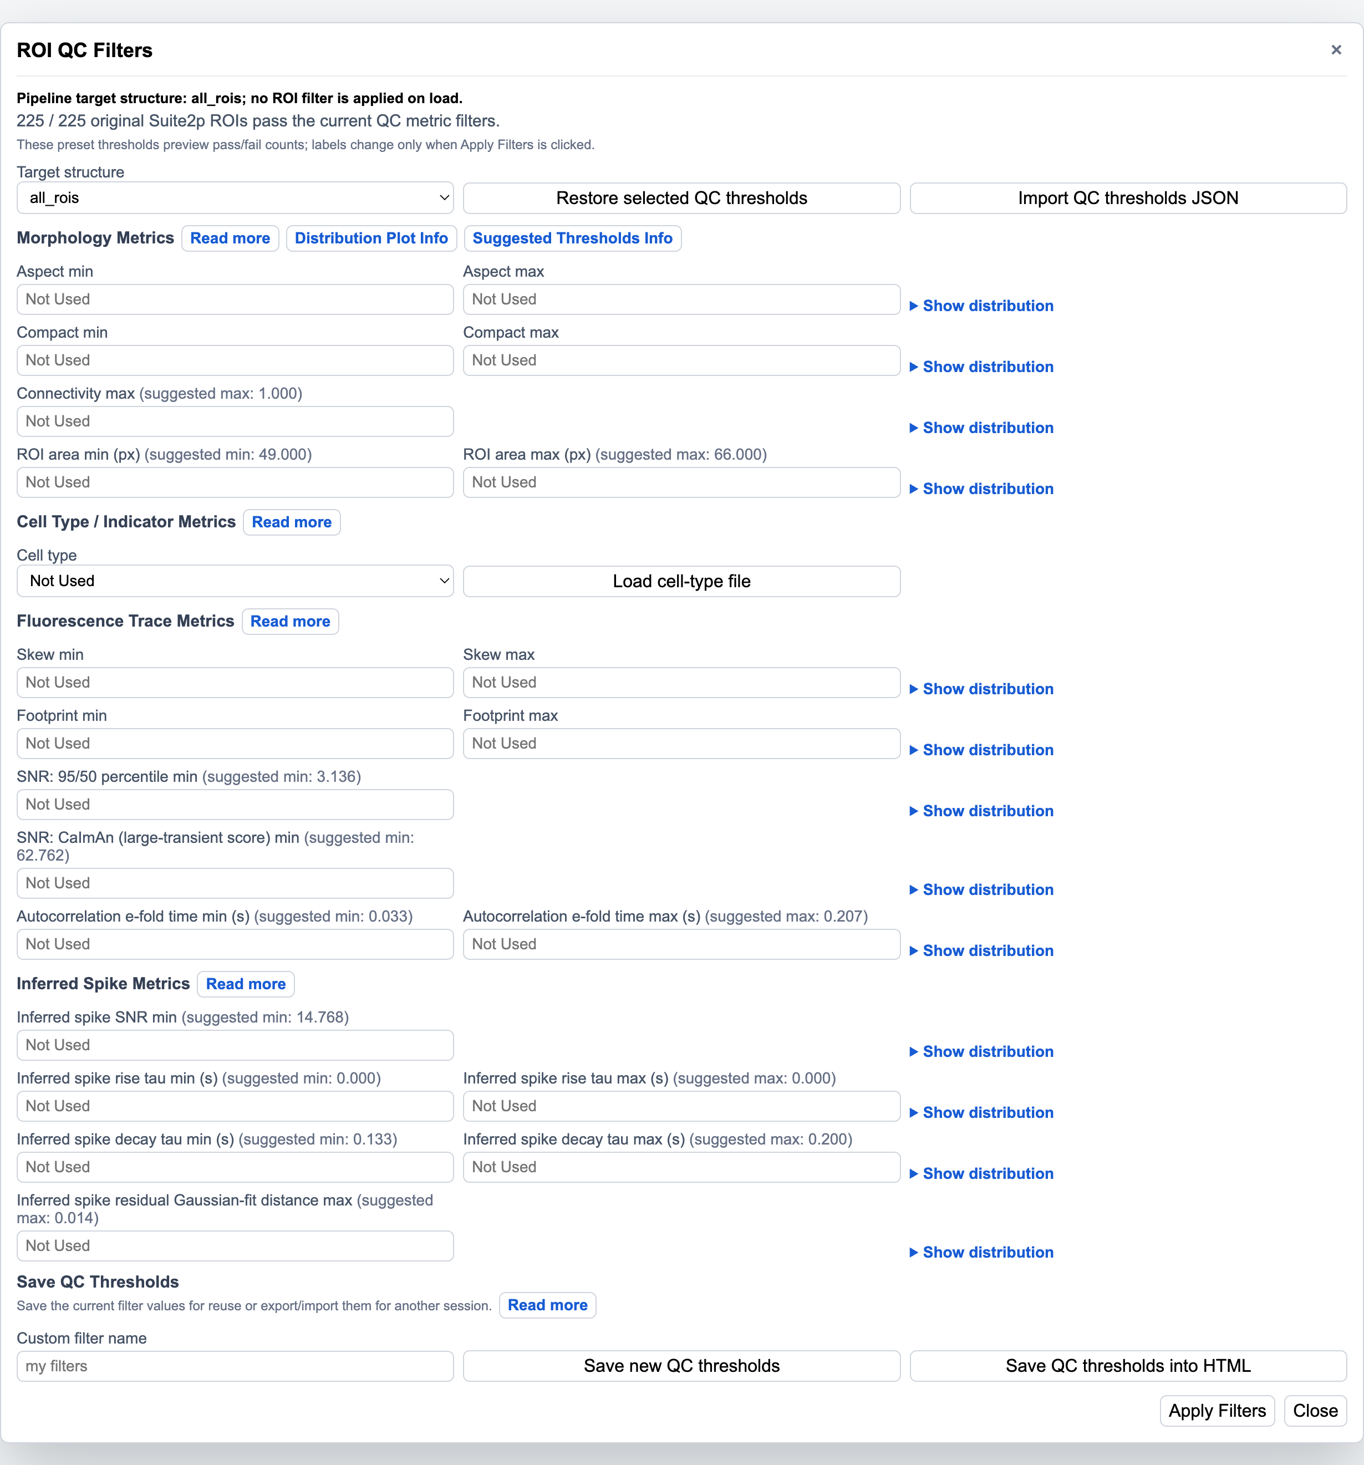The image size is (1364, 1465).
Task: Open the Distribution Plot Info link
Action: [371, 238]
